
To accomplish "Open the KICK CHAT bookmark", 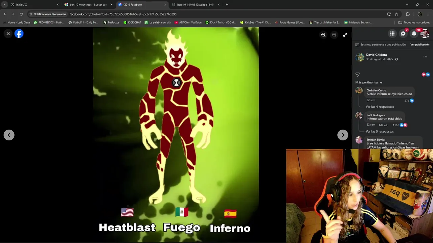I will coord(132,23).
